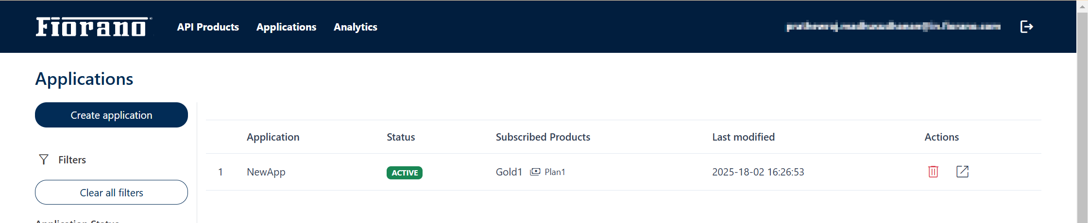This screenshot has height=223, width=1088.
Task: Click the page vertical scrollbar
Action: 1082,111
